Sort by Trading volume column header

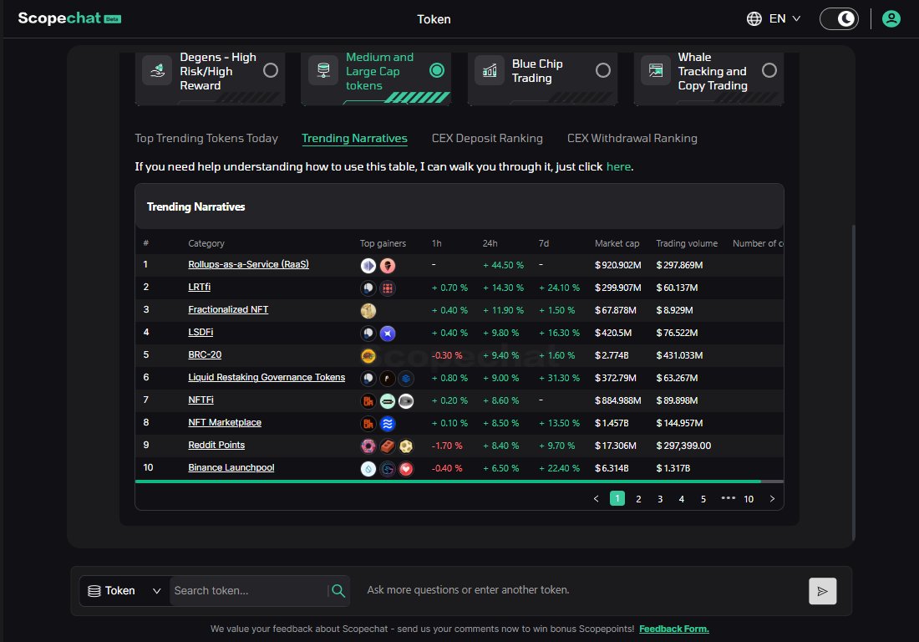click(x=686, y=243)
